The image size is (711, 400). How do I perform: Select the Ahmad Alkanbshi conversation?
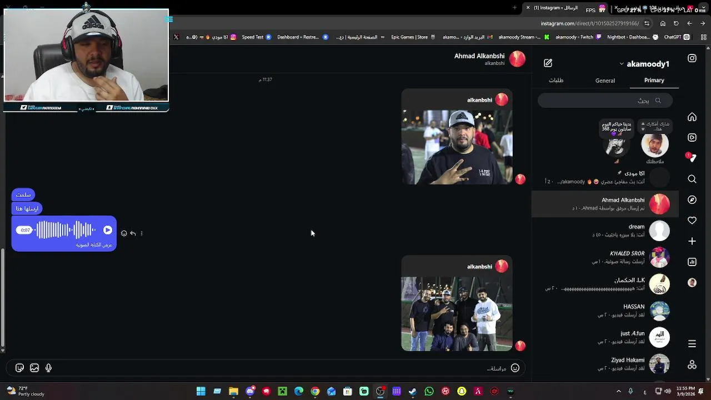tap(605, 204)
